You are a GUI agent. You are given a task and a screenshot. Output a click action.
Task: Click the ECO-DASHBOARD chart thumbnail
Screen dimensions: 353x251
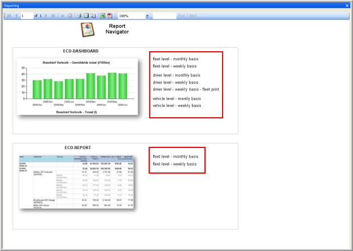(x=77, y=87)
